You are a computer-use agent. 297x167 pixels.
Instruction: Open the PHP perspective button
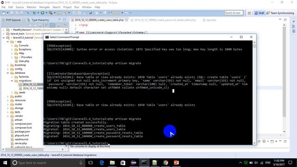coord(259,13)
